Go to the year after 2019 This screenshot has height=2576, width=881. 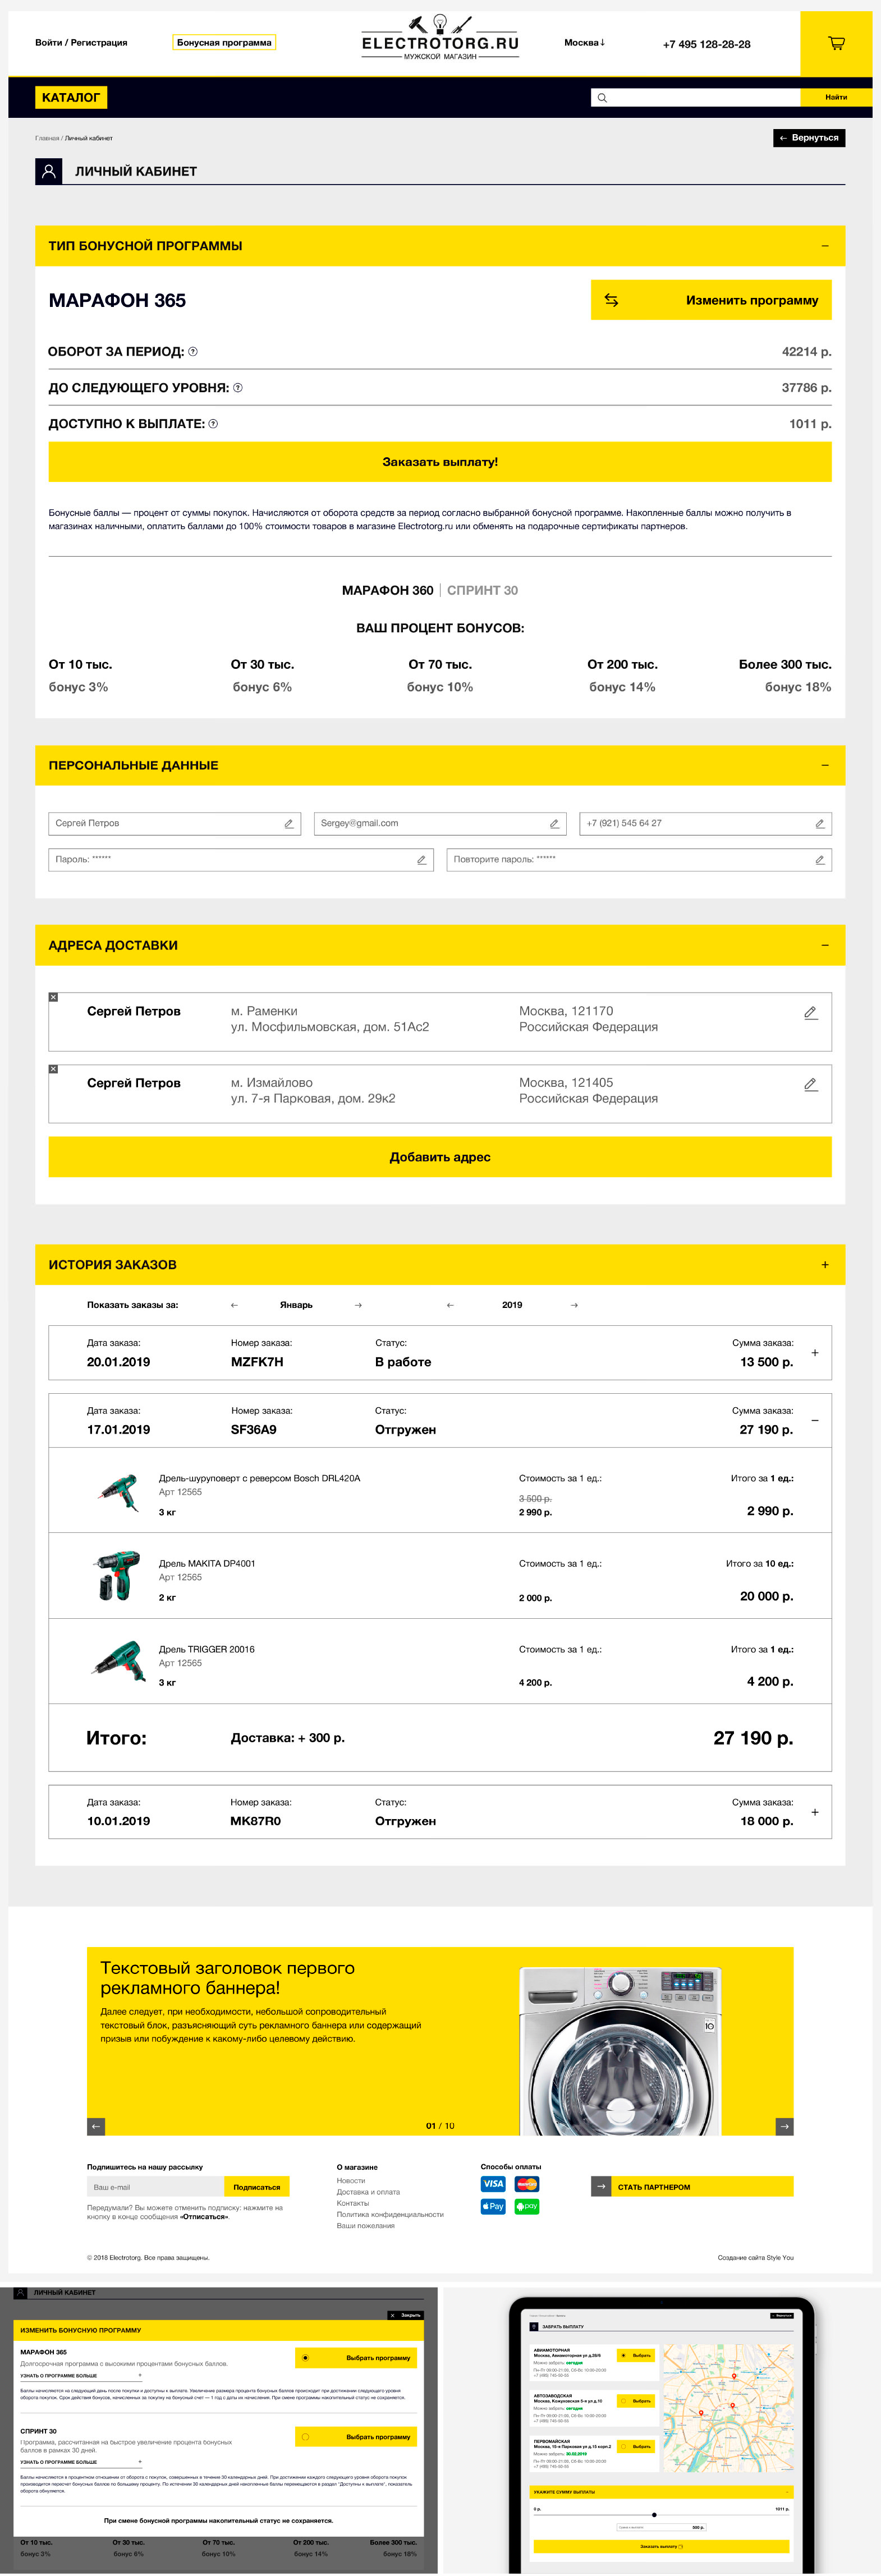(x=574, y=1305)
